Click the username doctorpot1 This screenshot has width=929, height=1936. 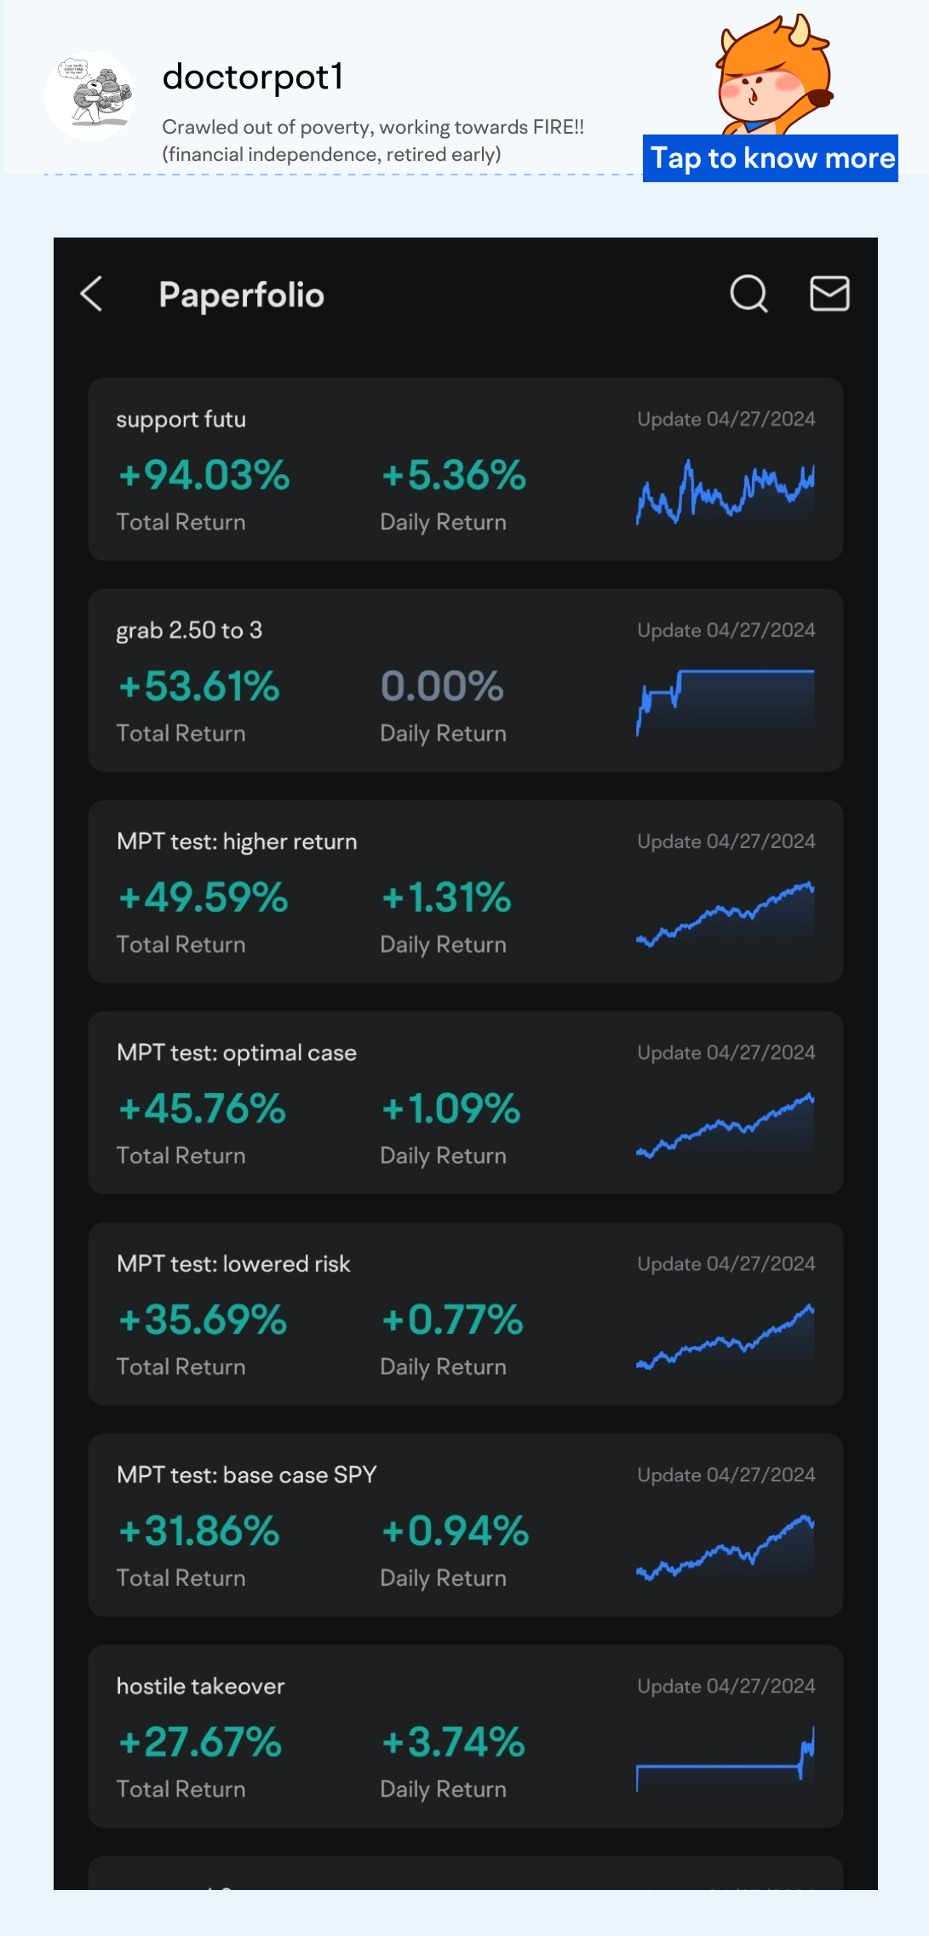[254, 78]
